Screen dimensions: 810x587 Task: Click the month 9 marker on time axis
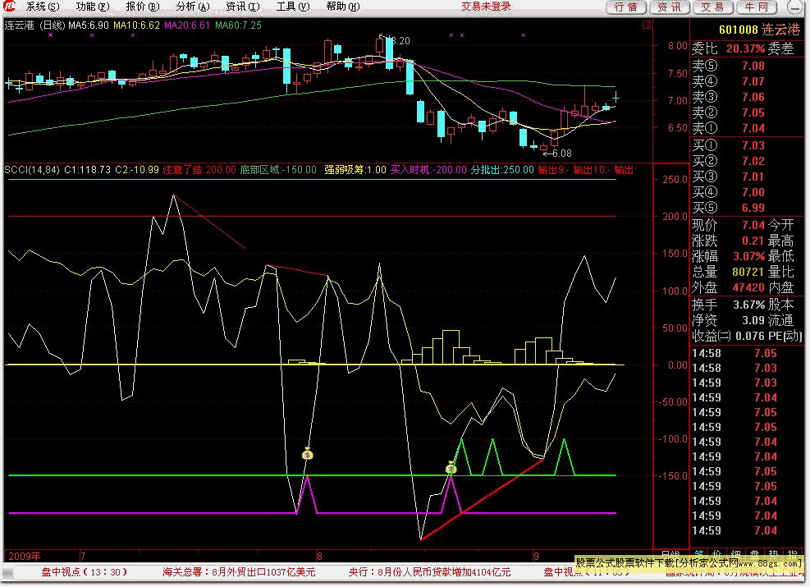pos(536,556)
